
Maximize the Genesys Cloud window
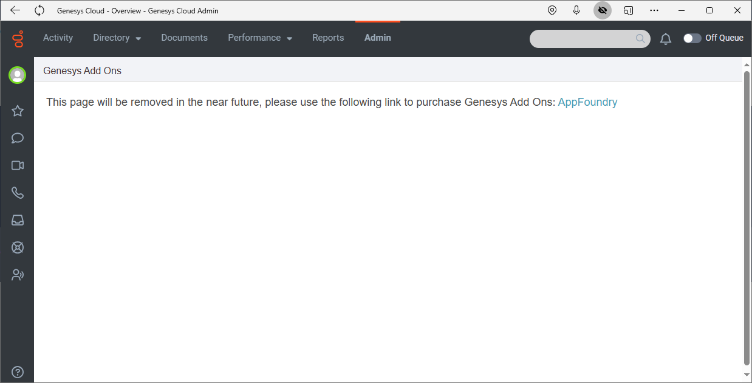point(709,10)
